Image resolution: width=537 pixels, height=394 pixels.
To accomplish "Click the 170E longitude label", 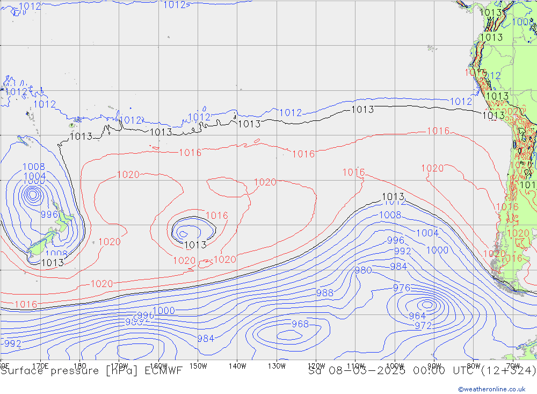I will coord(40,366).
